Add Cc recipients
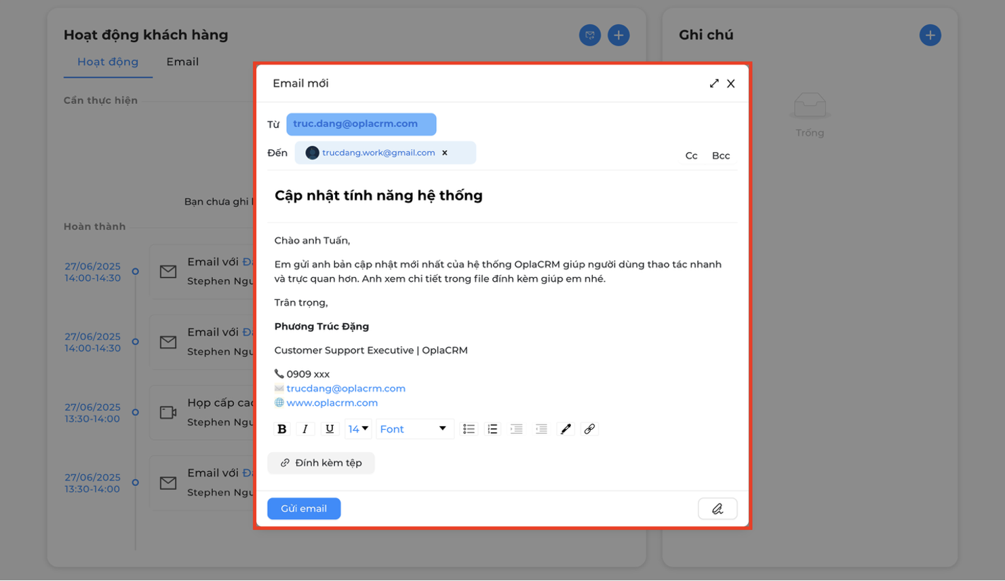Image resolution: width=1005 pixels, height=581 pixels. click(x=691, y=155)
